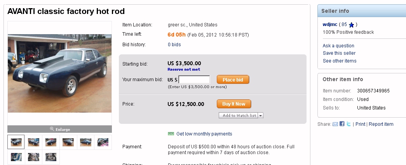Share listing via email icon

click(335, 124)
